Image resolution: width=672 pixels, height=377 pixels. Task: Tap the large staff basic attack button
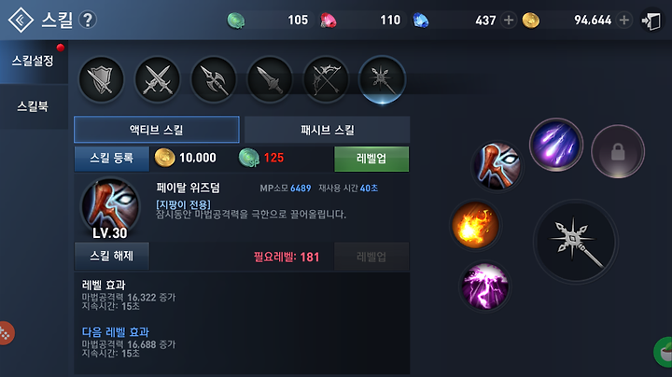pyautogui.click(x=576, y=242)
